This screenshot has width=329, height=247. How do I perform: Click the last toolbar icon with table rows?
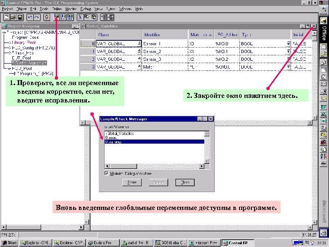111,17
